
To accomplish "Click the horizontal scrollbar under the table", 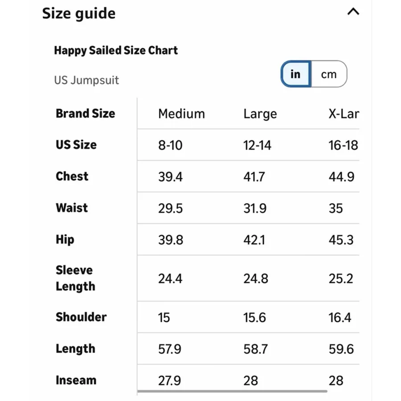I will pos(232,391).
